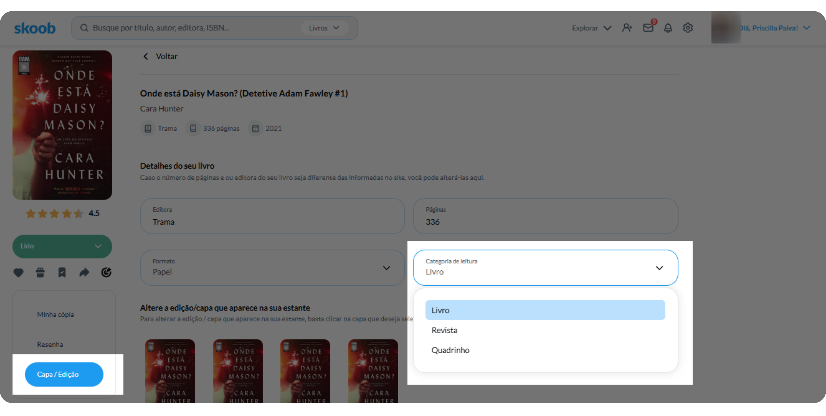The width and height of the screenshot is (826, 416).
Task: Click the reading goal target icon
Action: point(106,272)
